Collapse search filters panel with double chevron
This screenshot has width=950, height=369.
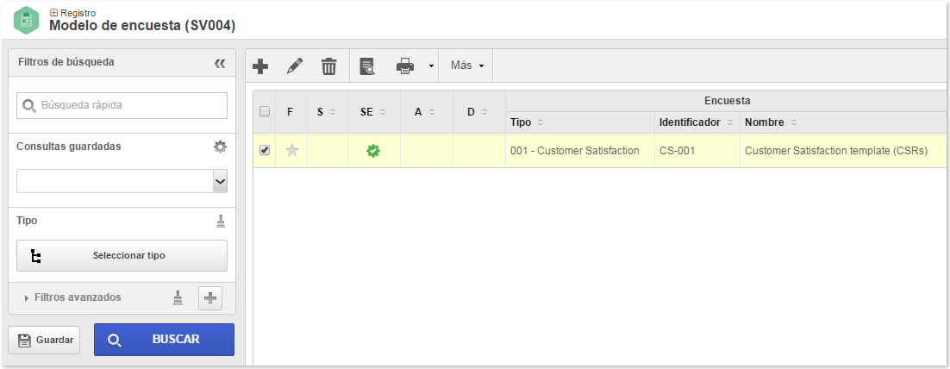(x=220, y=63)
